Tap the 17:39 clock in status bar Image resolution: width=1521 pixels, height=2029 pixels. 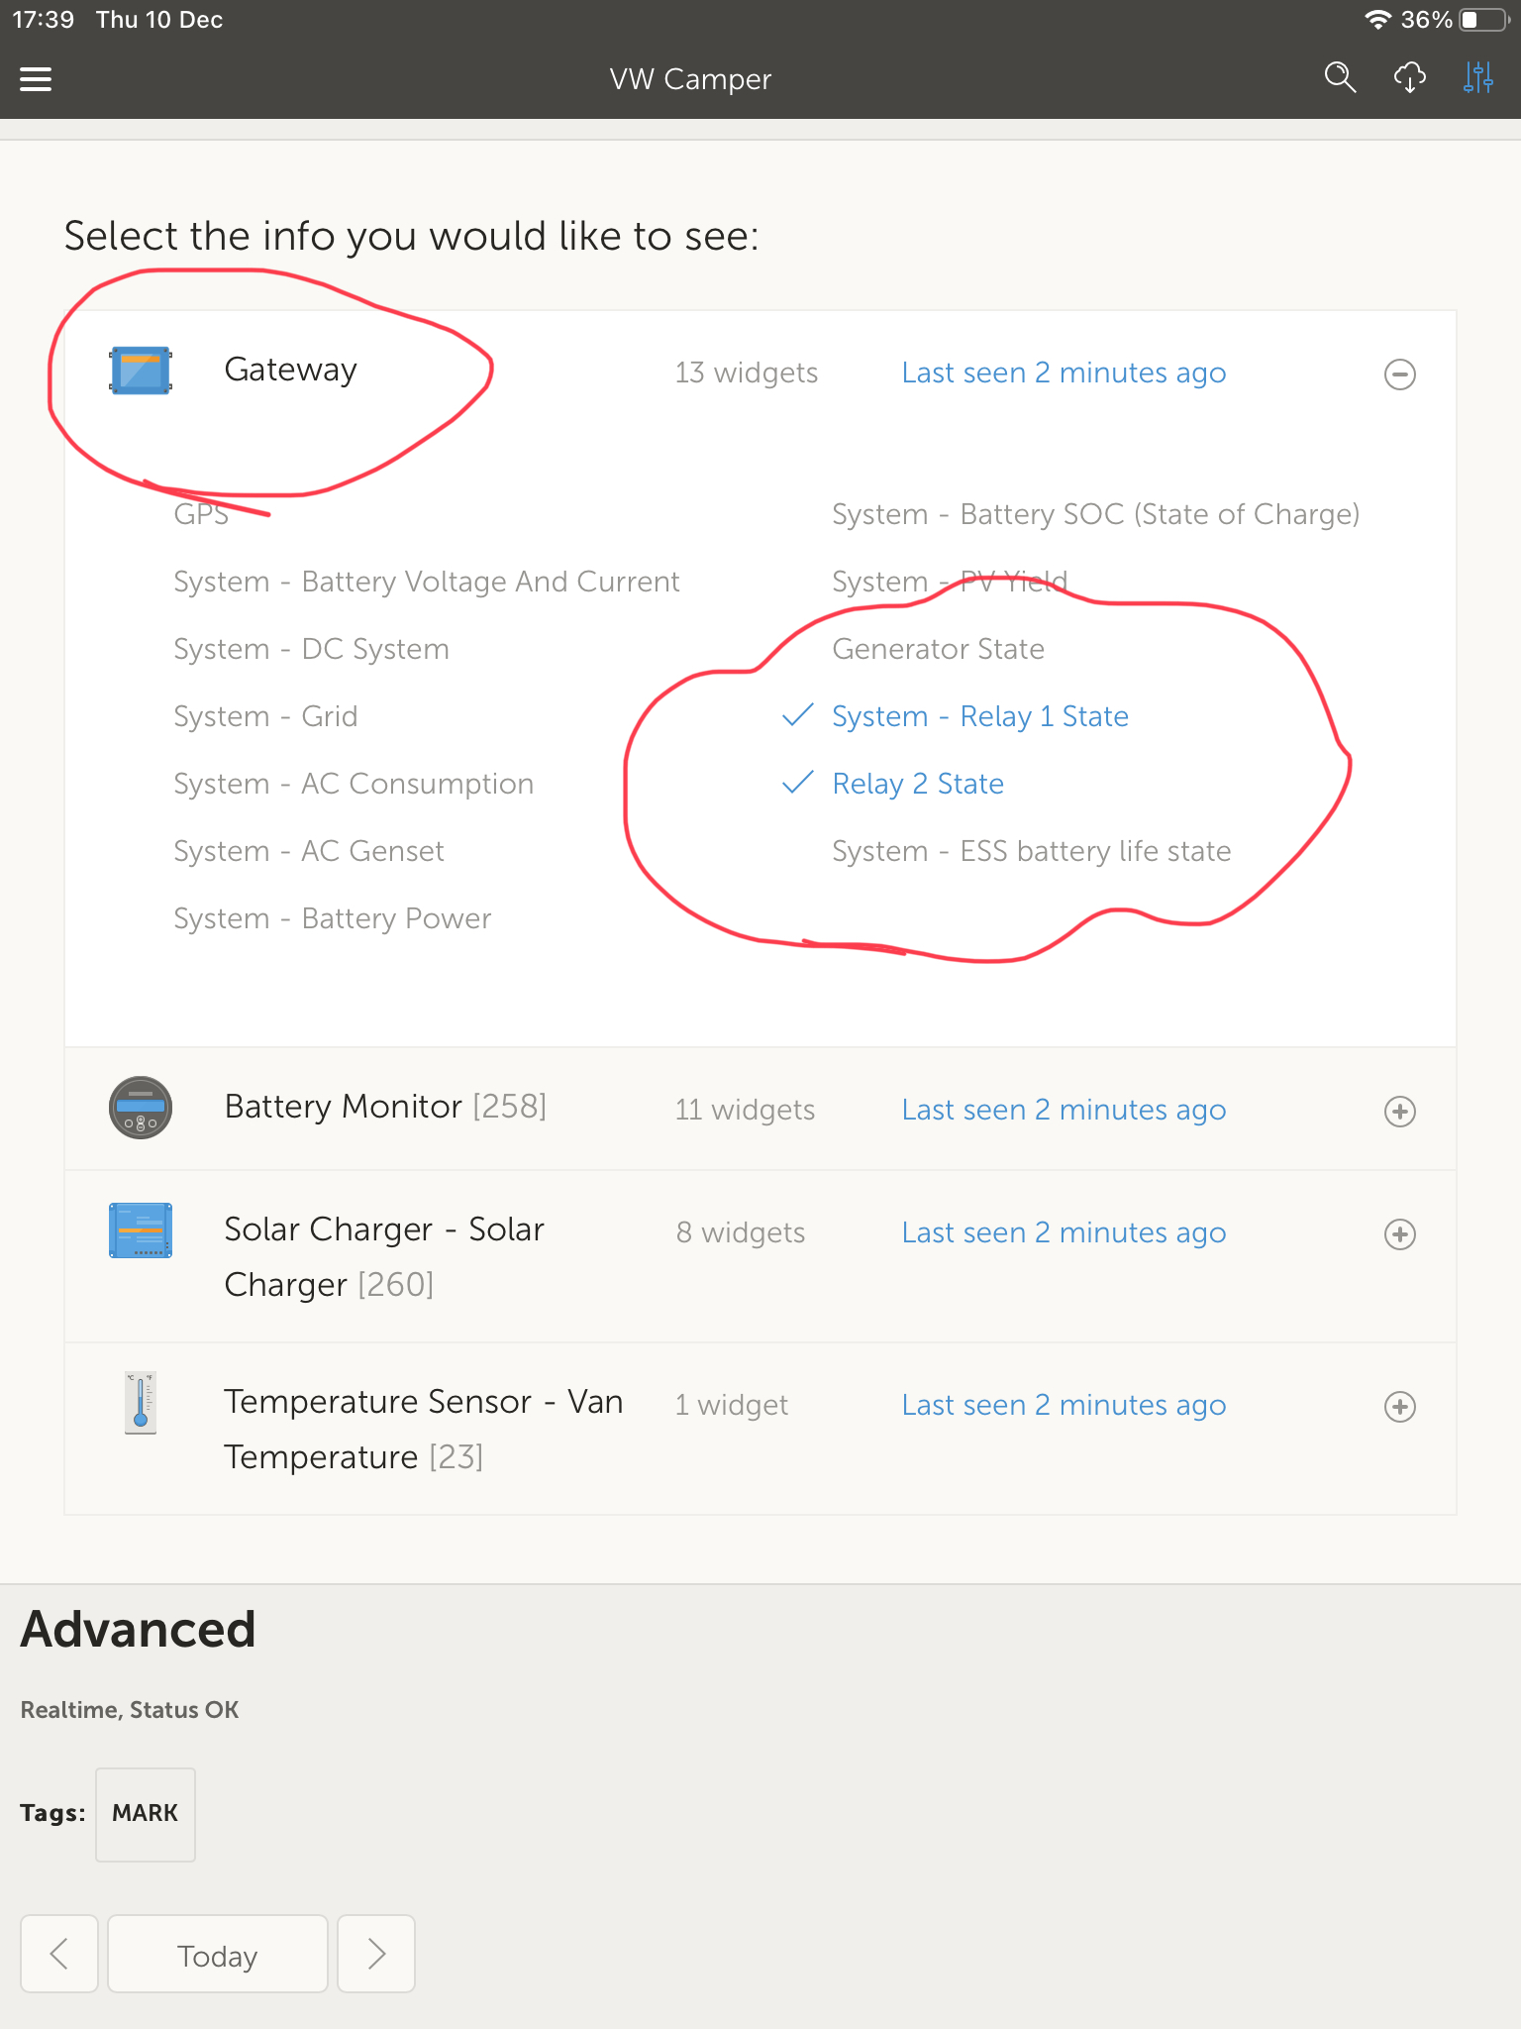[x=43, y=20]
